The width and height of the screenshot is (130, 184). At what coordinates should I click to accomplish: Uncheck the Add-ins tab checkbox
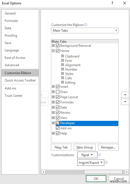point(58,128)
